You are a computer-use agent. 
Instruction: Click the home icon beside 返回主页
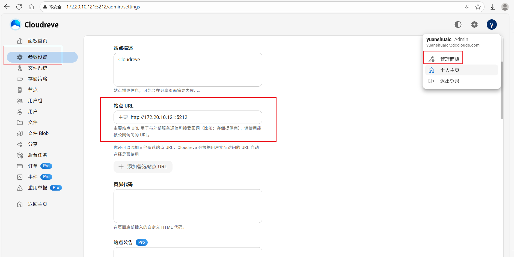point(20,204)
